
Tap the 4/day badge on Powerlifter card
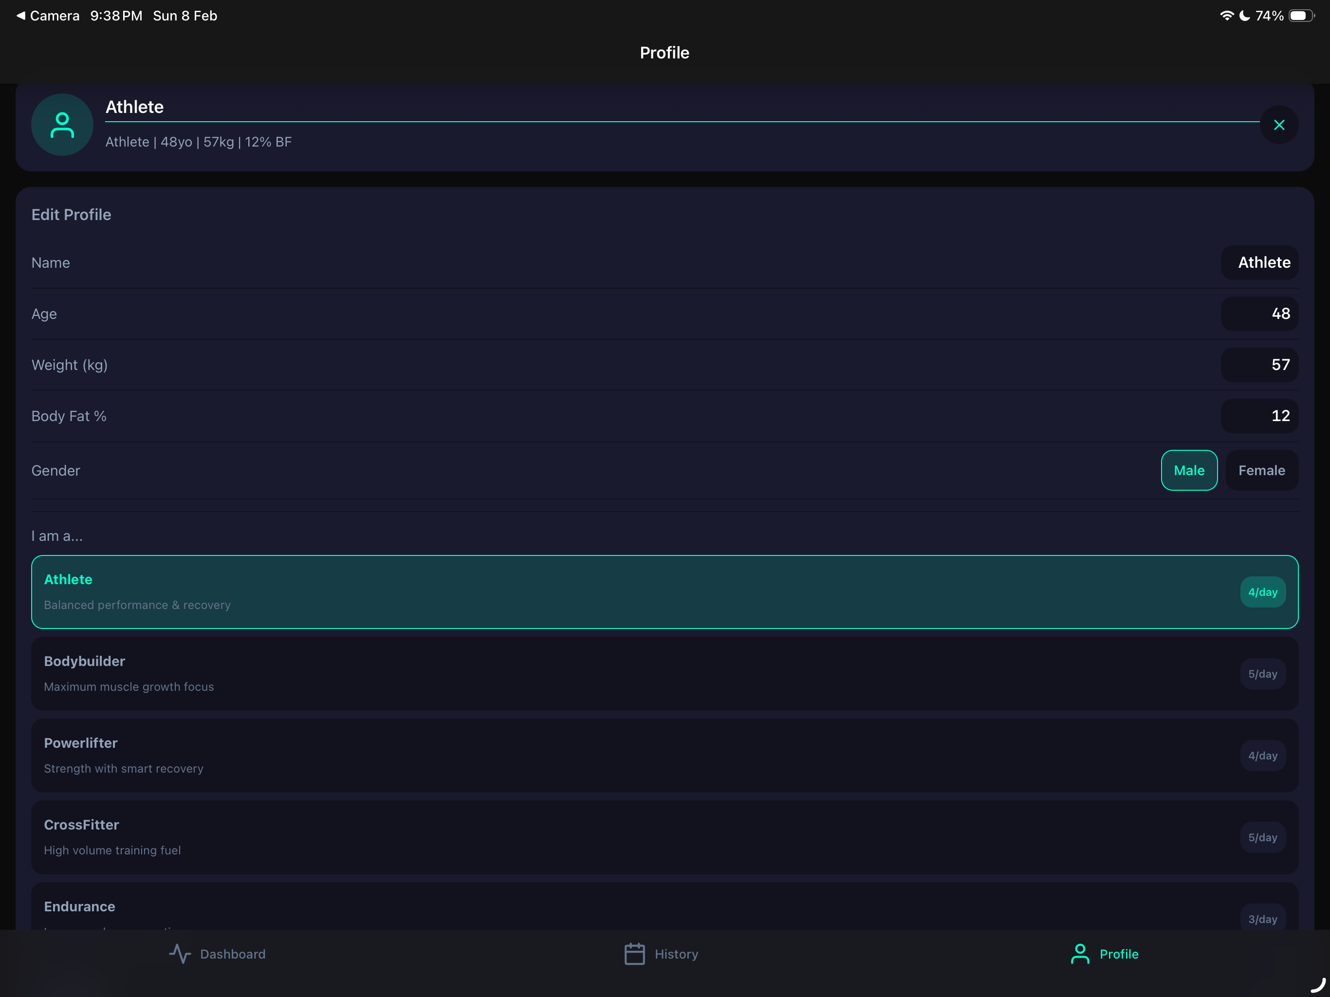1263,756
